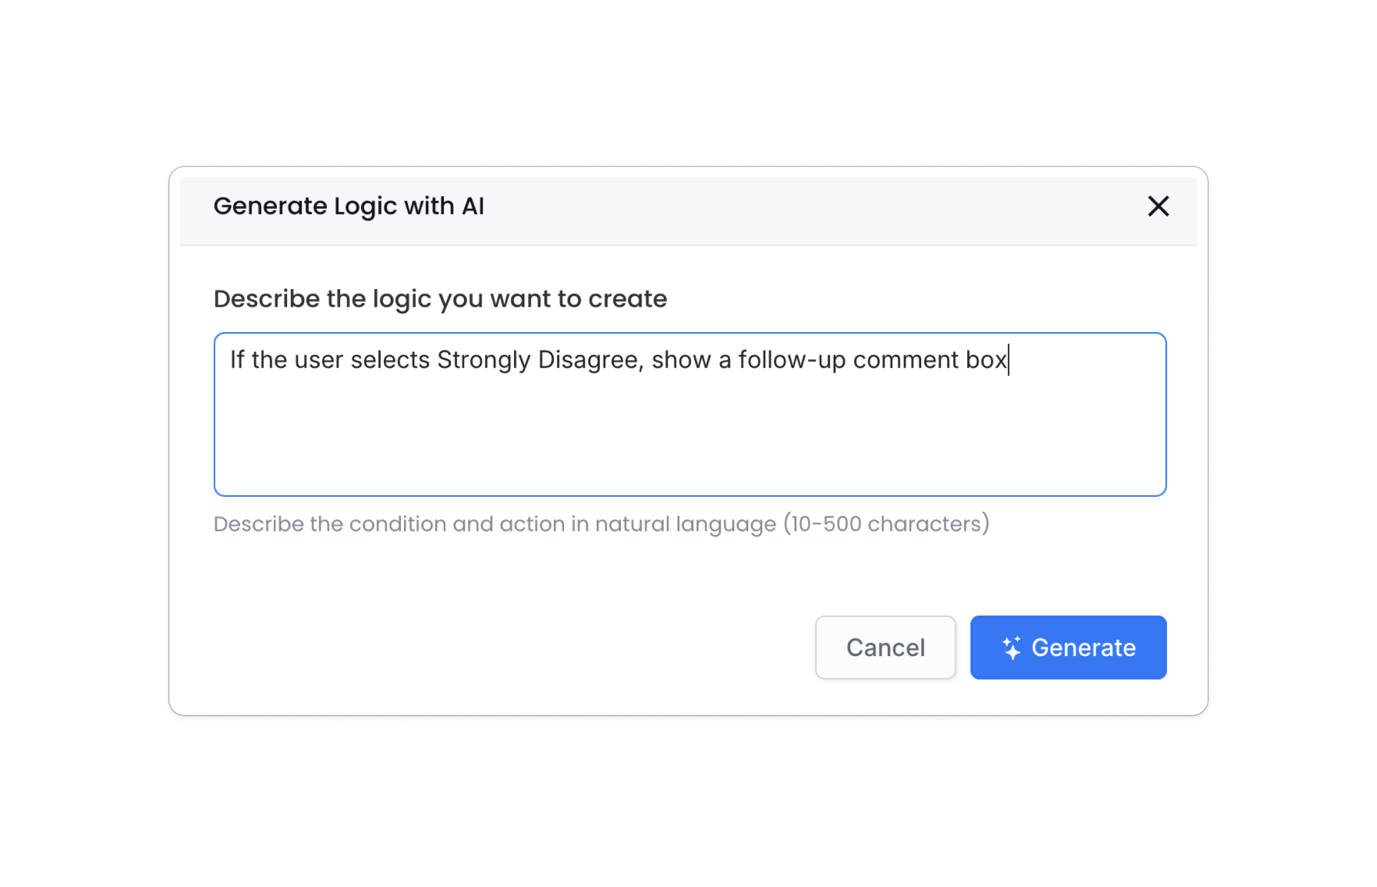Click the word "user" in the description

(x=319, y=360)
